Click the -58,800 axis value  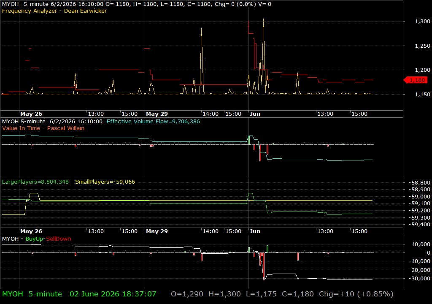419,183
